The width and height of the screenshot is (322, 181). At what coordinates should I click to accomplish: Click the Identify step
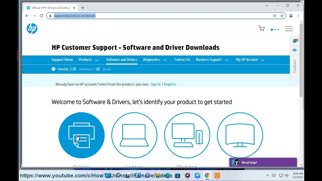point(60,69)
